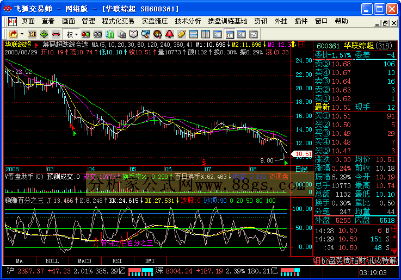
Task: Click the 10.51 current price tag on axis
Action: [x=302, y=154]
